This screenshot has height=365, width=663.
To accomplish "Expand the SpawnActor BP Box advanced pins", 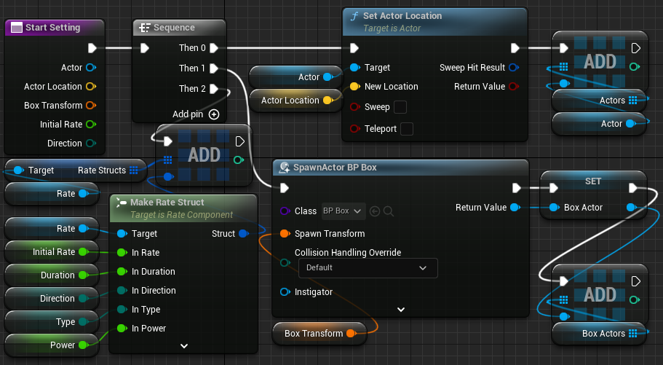I will [400, 309].
